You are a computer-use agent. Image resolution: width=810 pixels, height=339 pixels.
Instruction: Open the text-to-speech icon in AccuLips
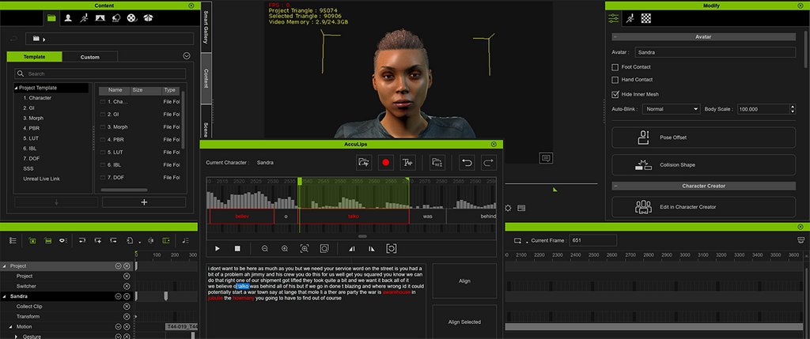pos(407,162)
